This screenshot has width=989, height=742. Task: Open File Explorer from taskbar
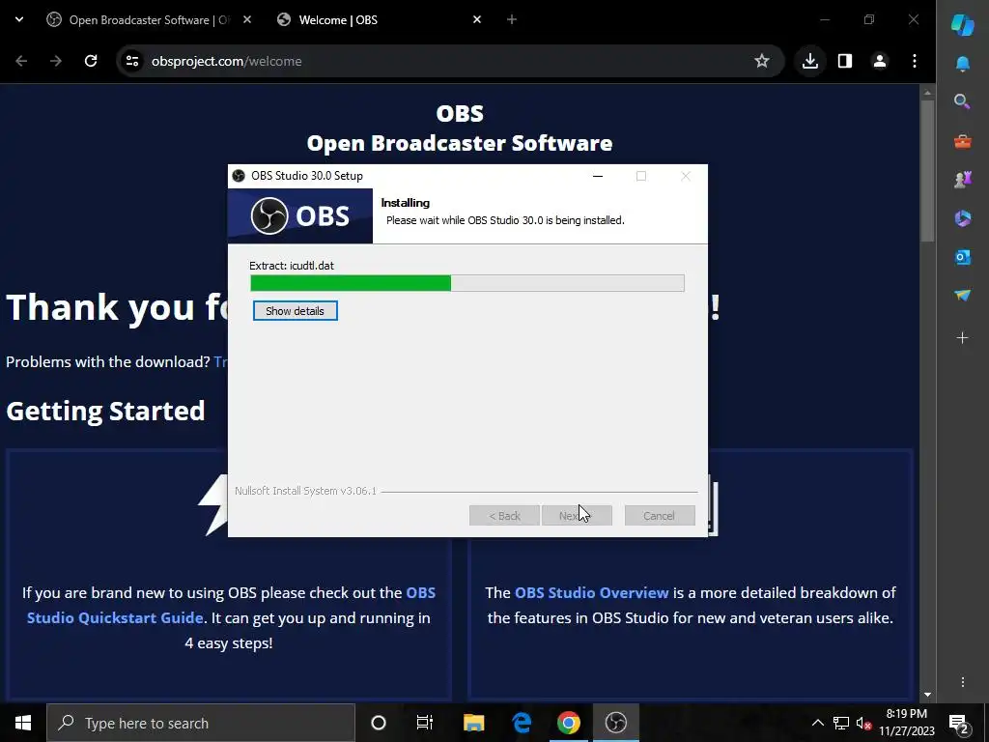click(473, 723)
